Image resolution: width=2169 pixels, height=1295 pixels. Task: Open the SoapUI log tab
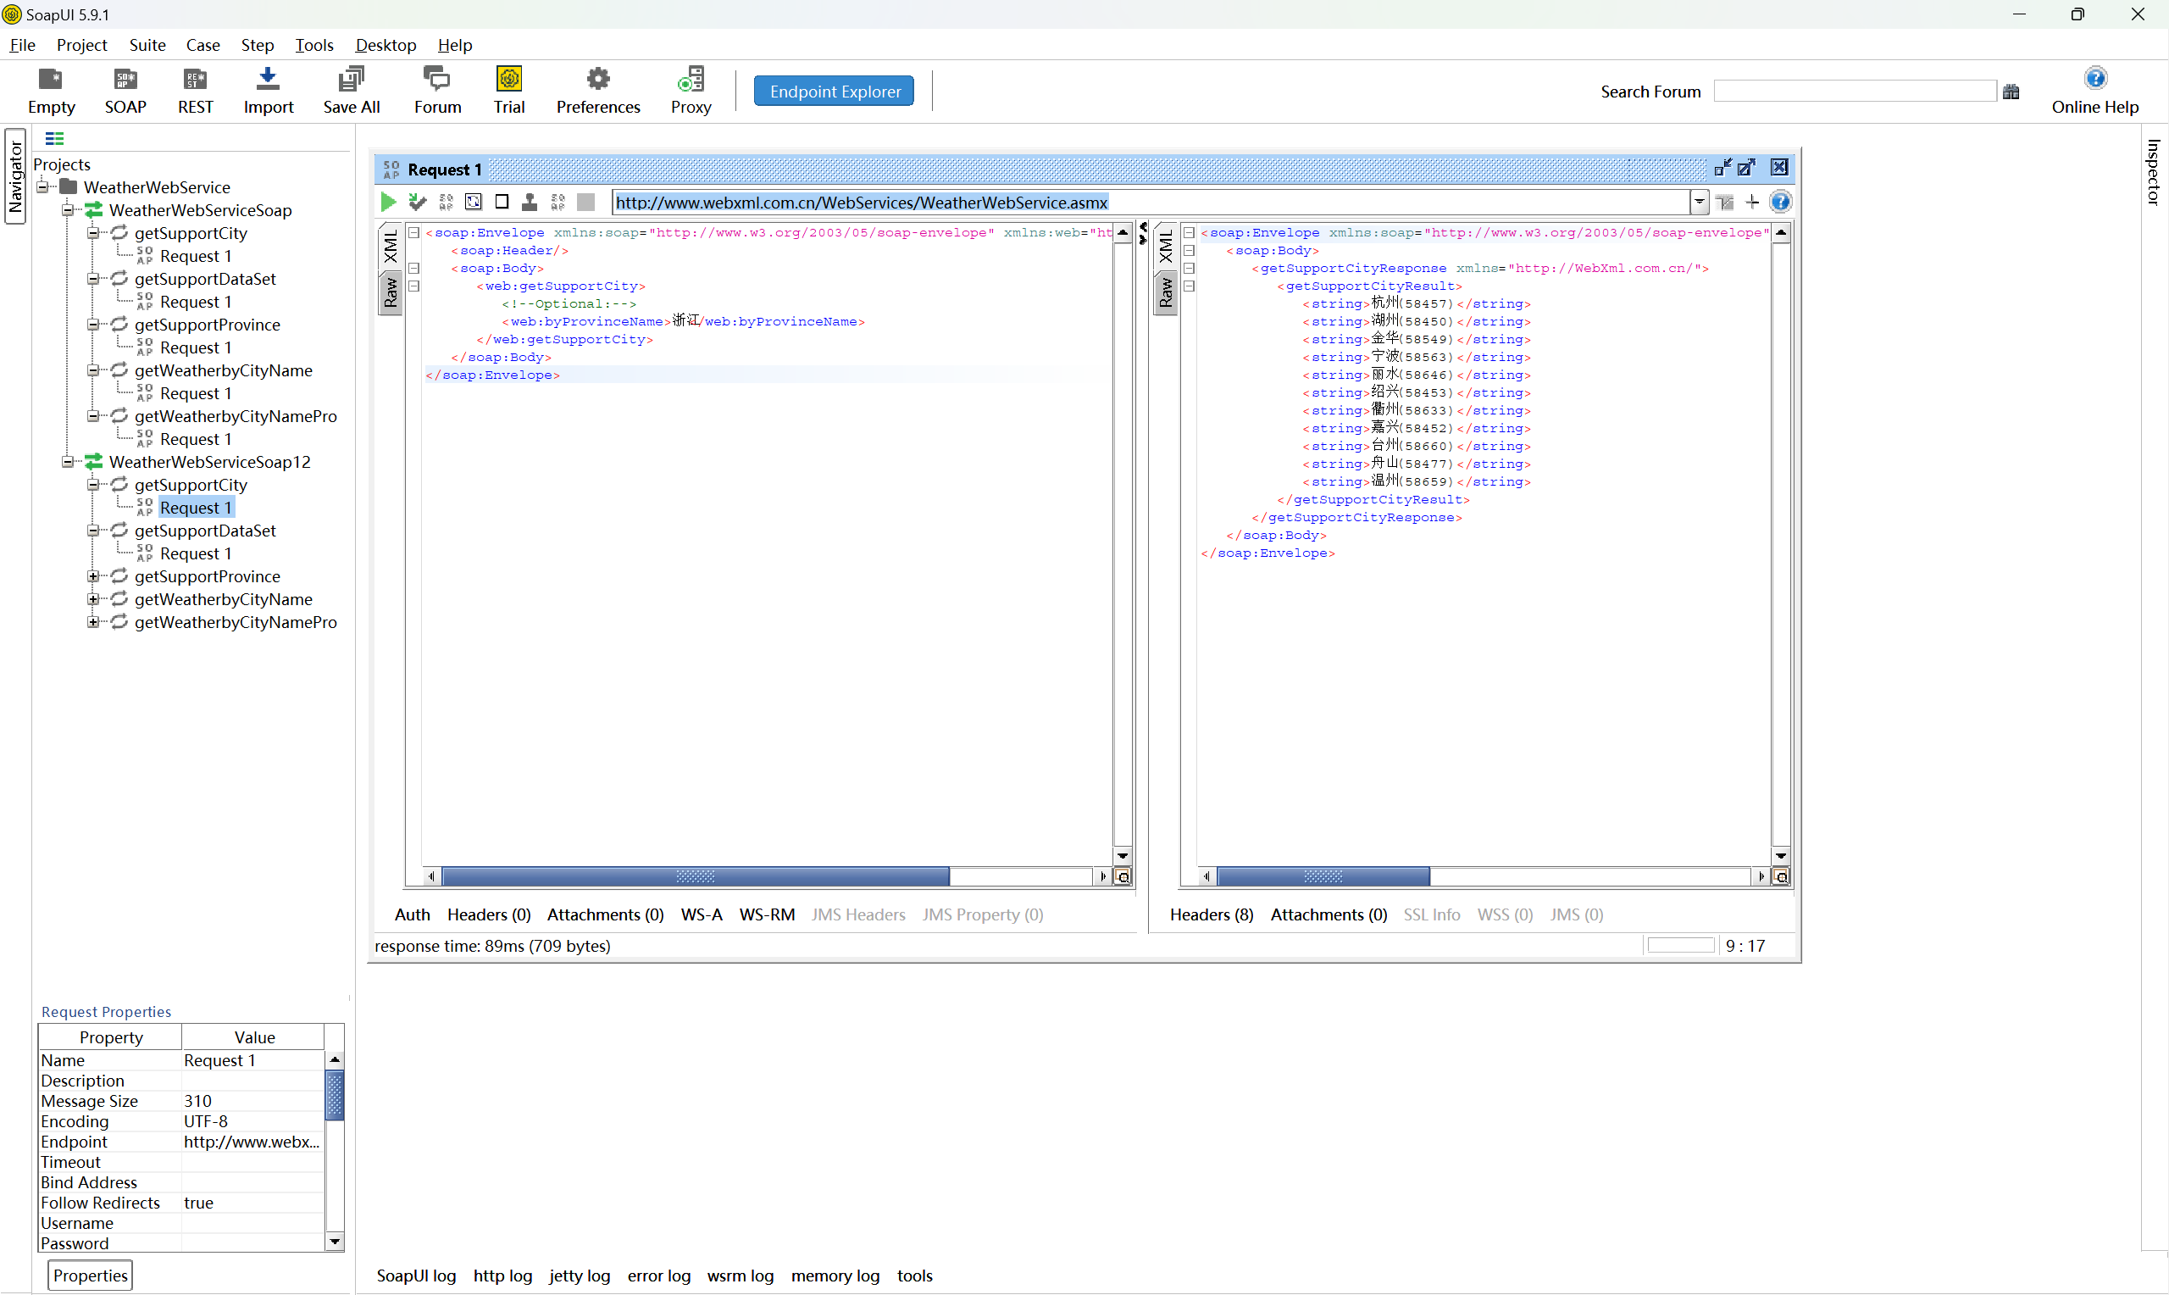click(x=416, y=1276)
